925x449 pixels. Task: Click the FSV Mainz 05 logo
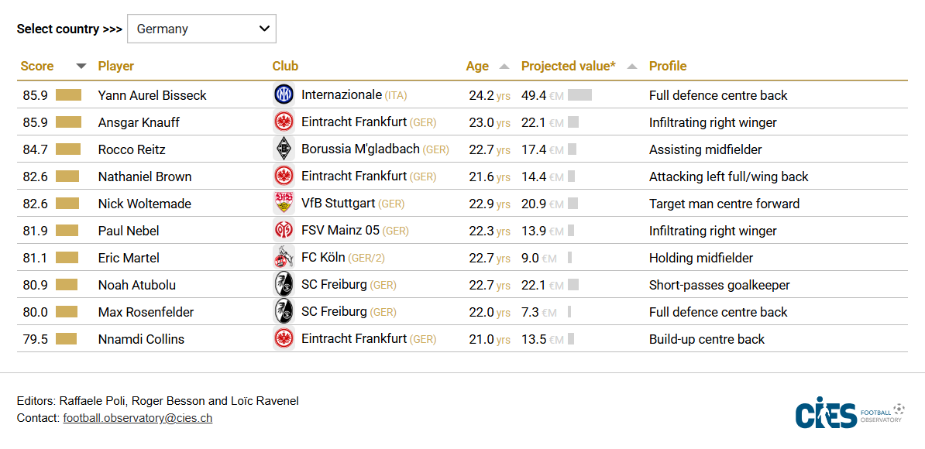(x=284, y=231)
